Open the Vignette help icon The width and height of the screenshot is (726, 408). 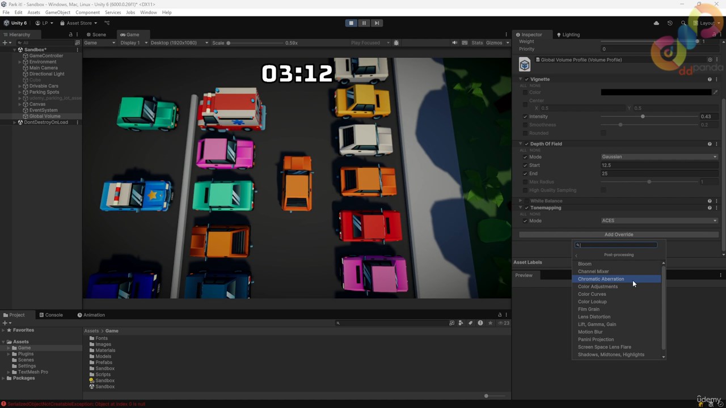click(x=710, y=79)
